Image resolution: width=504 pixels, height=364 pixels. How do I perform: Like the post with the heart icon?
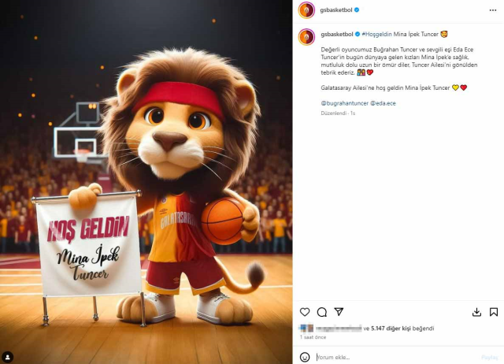pos(305,312)
